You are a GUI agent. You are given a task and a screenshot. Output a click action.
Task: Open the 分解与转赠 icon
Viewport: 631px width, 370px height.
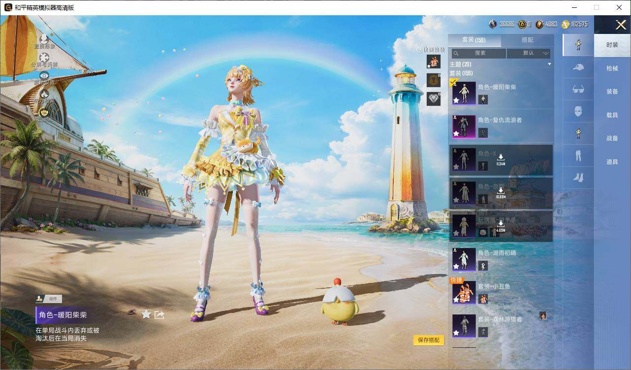[44, 57]
